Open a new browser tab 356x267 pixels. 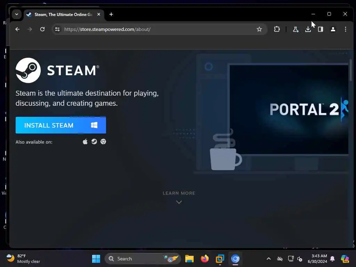tap(111, 14)
